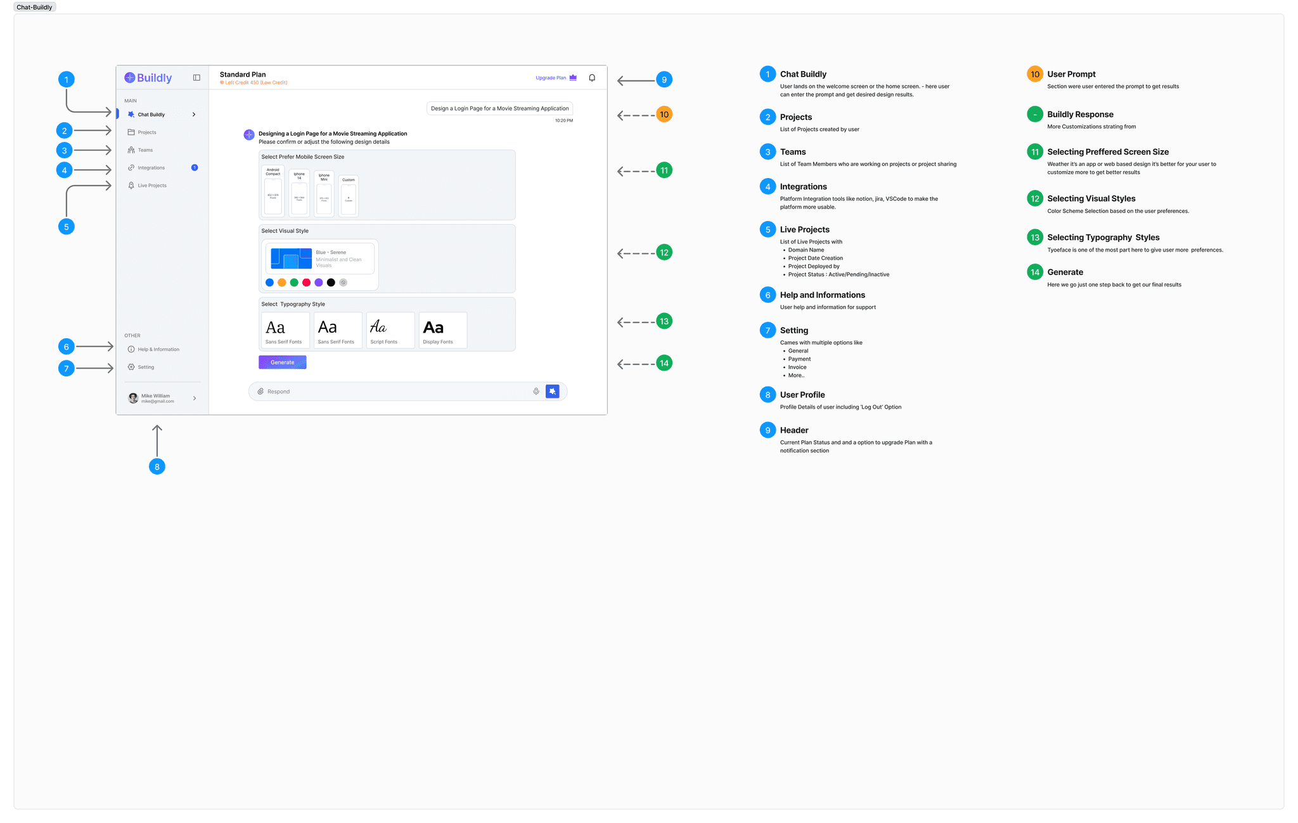Select the orange color swatch

282,283
